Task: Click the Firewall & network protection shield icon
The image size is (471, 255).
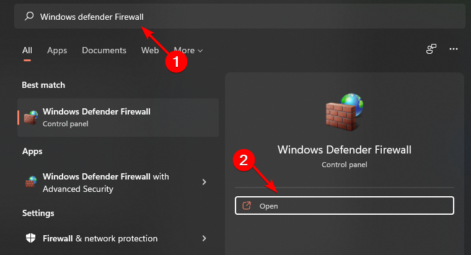Action: pyautogui.click(x=30, y=238)
